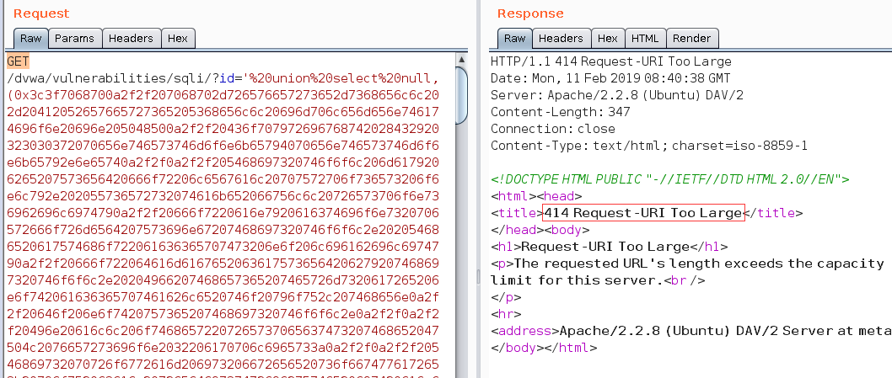Click the 'Content-Length: 347' header
This screenshot has width=892, height=378.
[561, 112]
